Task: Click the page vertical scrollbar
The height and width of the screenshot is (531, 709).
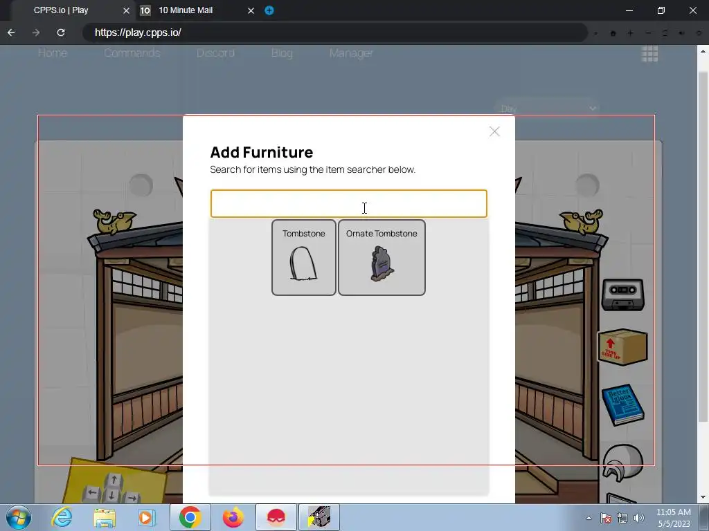Action: tap(703, 246)
